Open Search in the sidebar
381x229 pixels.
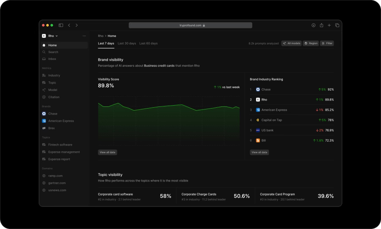[64, 52]
